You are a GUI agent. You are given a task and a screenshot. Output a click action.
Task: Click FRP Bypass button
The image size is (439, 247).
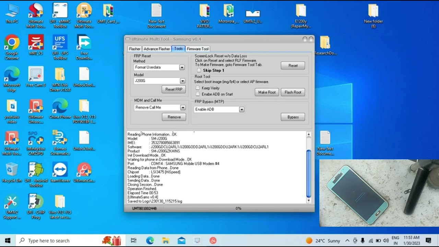pos(293,117)
